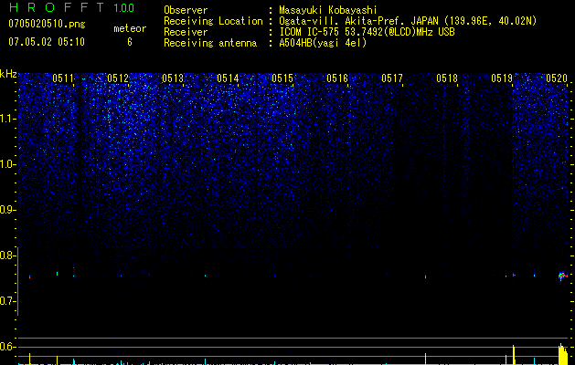
Task: Click the meteor count label
Action: tap(130, 28)
